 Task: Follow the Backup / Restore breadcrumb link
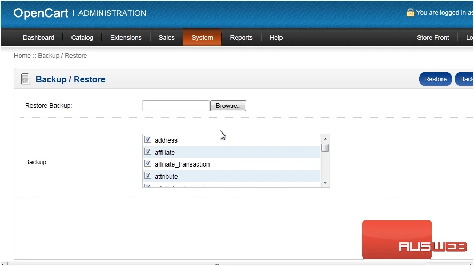62,56
